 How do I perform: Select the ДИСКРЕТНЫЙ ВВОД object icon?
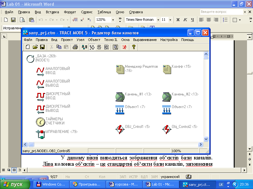click(x=40, y=97)
